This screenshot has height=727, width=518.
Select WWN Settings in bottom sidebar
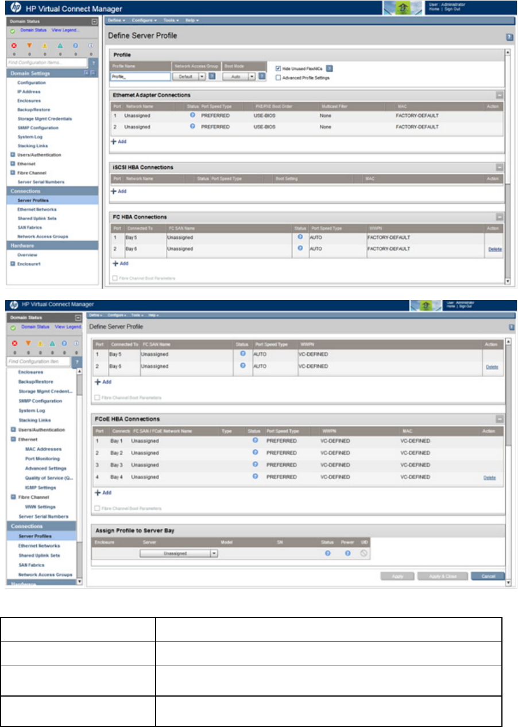click(40, 507)
